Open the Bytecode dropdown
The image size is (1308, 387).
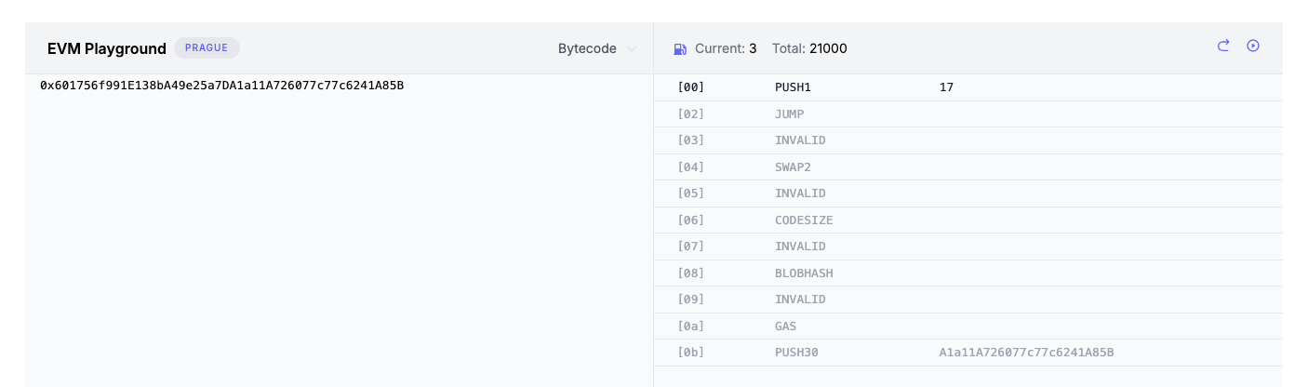[x=596, y=48]
